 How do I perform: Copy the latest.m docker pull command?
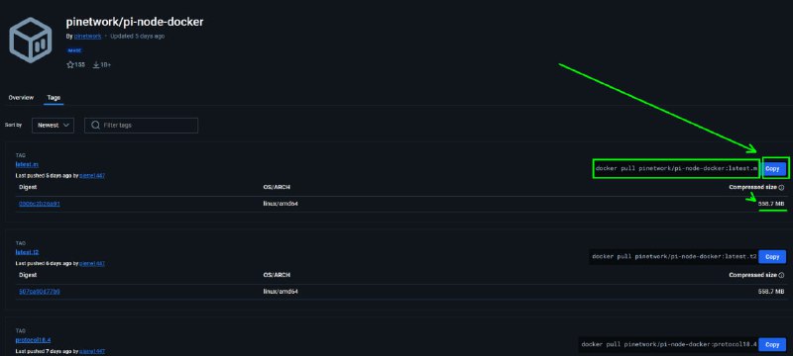[x=772, y=169]
